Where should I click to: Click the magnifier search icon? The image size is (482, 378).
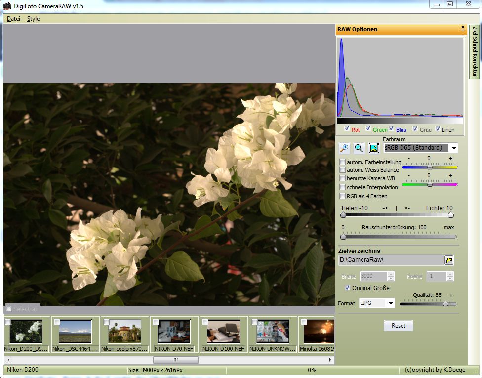click(358, 147)
